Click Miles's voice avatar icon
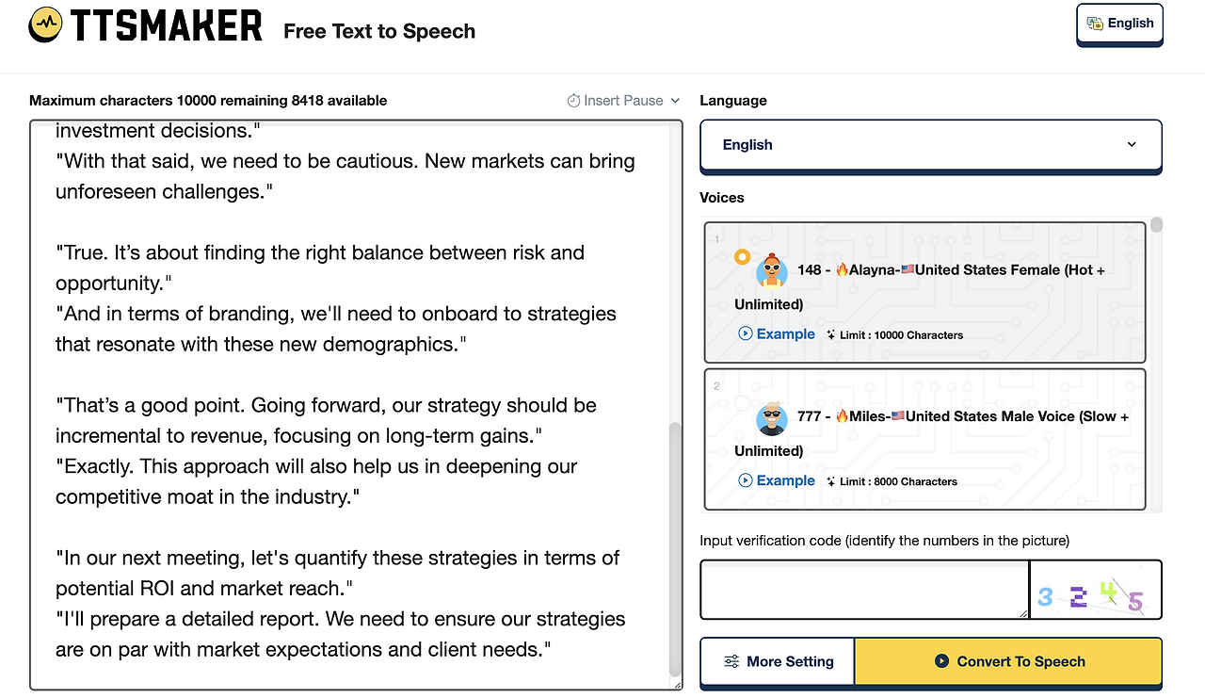 pos(772,417)
